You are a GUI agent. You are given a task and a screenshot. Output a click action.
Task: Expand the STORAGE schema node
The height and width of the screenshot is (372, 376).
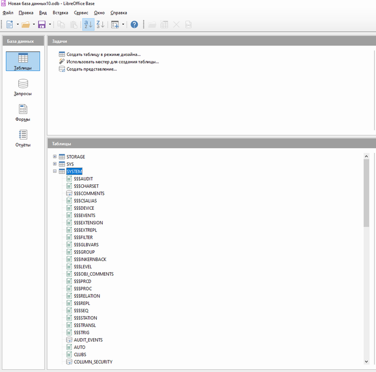tap(55, 157)
